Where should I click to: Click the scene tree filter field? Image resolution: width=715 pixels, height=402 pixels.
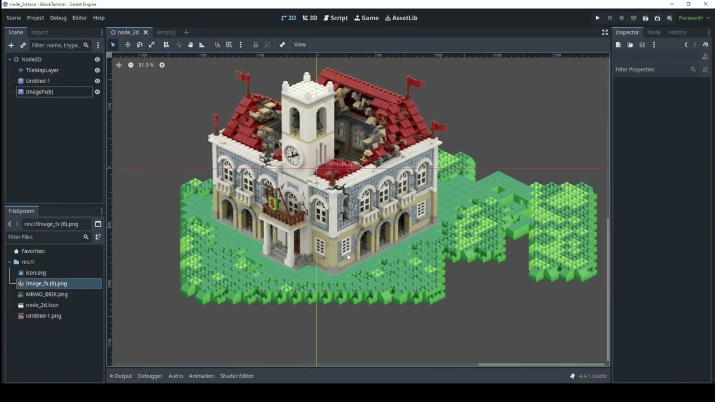[x=60, y=45]
